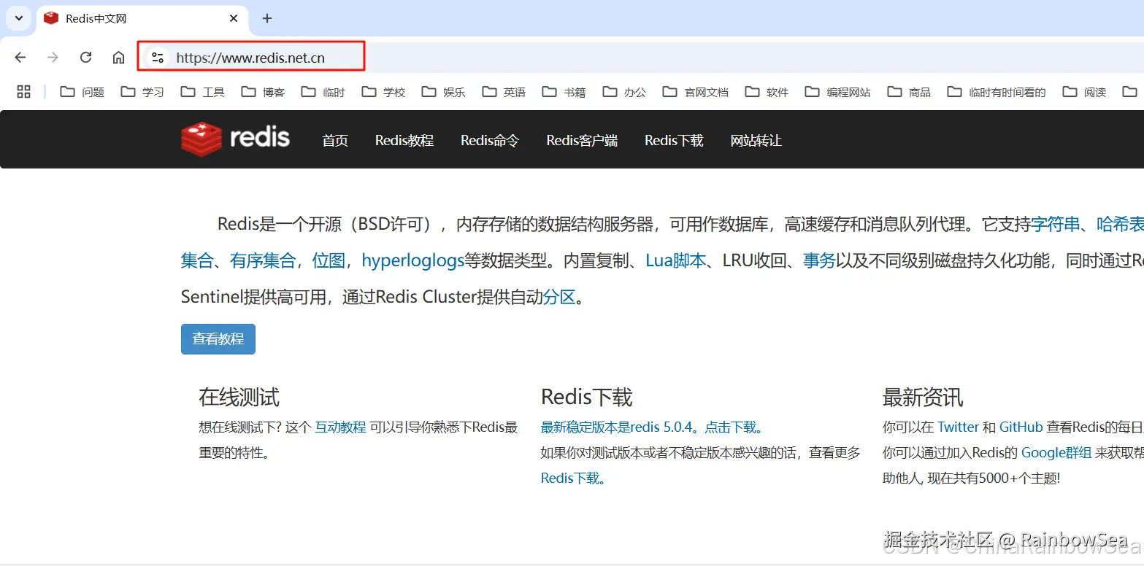Follow the hyperloglogs link
Image resolution: width=1144 pixels, height=566 pixels.
click(413, 260)
